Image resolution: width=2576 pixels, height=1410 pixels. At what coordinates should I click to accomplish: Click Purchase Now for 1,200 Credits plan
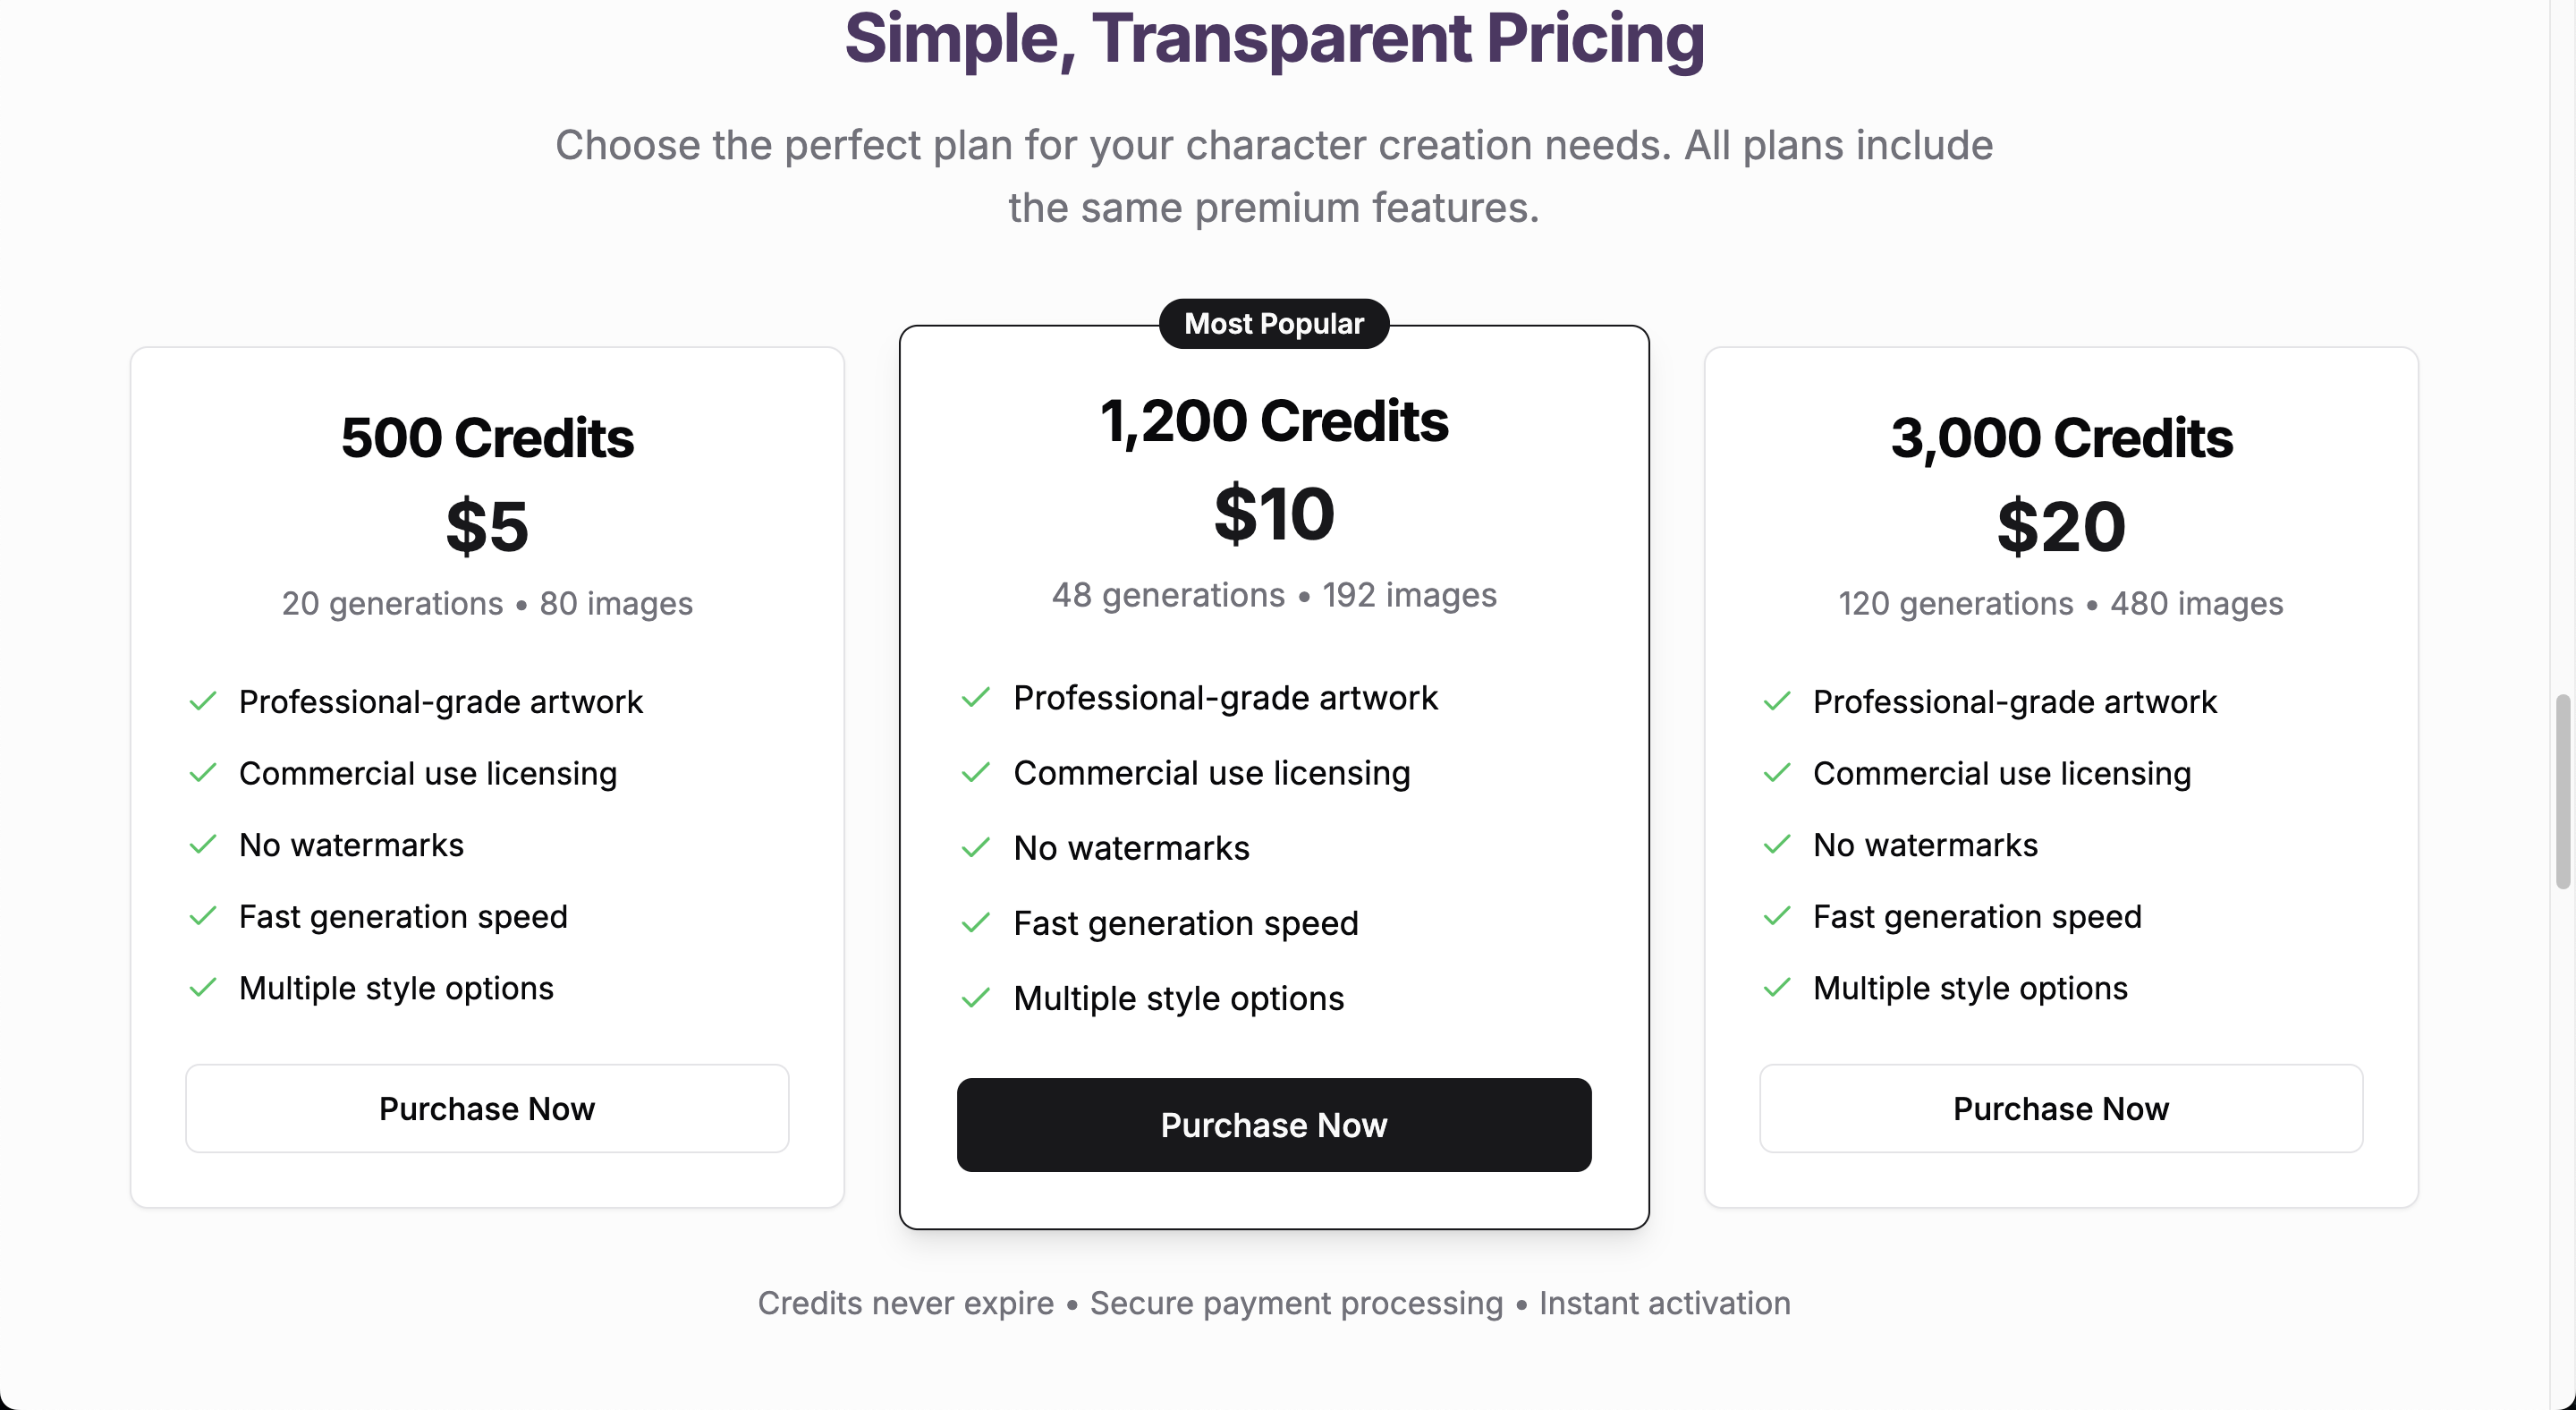click(x=1273, y=1125)
